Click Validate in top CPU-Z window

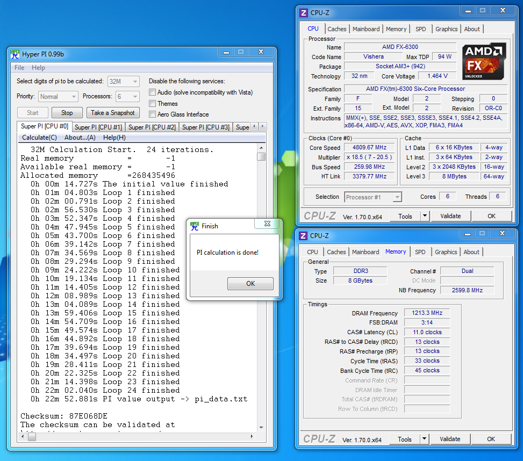pyautogui.click(x=450, y=216)
